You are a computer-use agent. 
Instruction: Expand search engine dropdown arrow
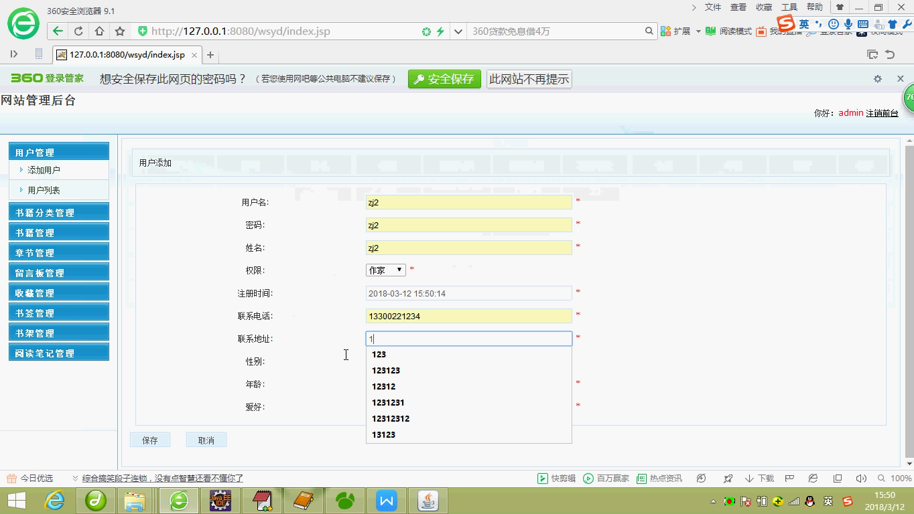(x=458, y=31)
